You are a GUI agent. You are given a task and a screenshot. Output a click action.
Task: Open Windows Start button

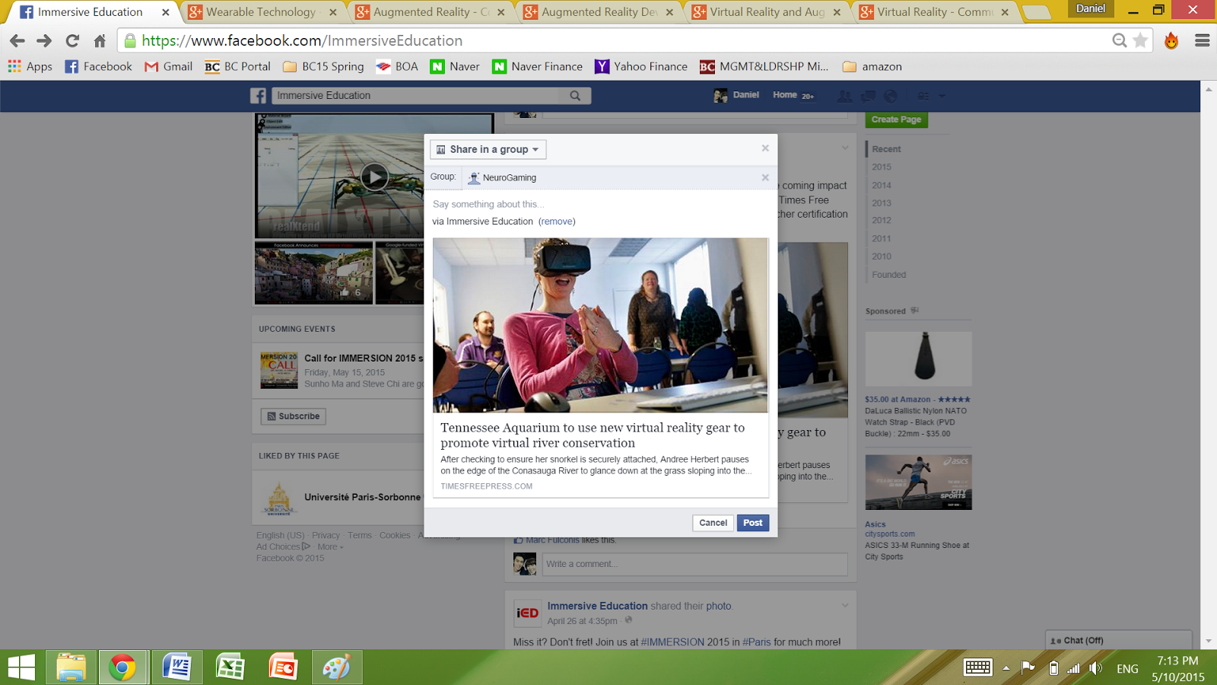pos(21,667)
